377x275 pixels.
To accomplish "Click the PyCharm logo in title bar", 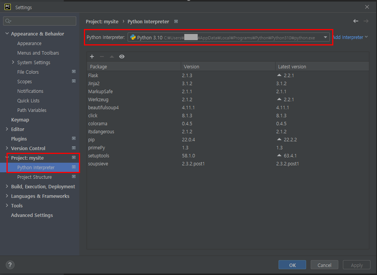I will pyautogui.click(x=8, y=7).
